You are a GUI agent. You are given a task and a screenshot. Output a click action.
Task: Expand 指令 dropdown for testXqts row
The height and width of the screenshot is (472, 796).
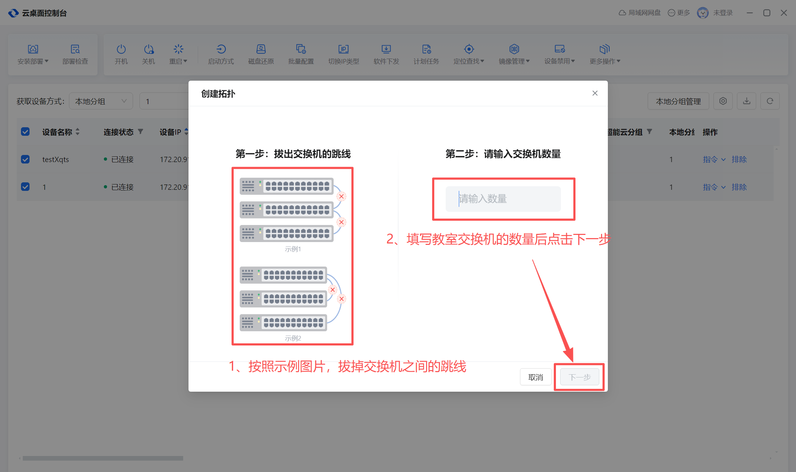pyautogui.click(x=714, y=160)
